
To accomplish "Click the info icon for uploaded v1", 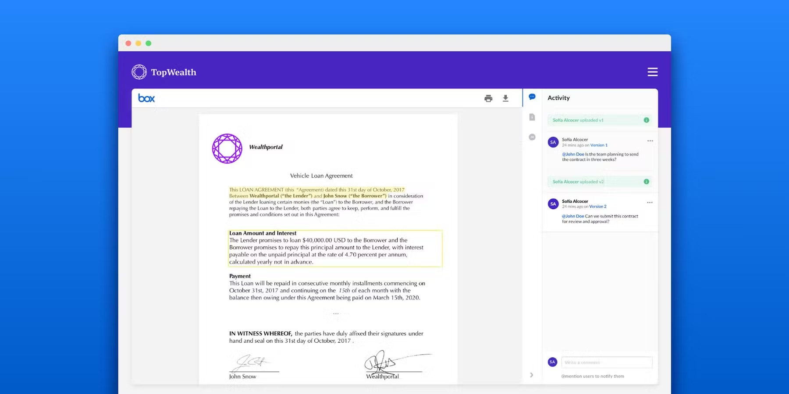I will point(646,120).
